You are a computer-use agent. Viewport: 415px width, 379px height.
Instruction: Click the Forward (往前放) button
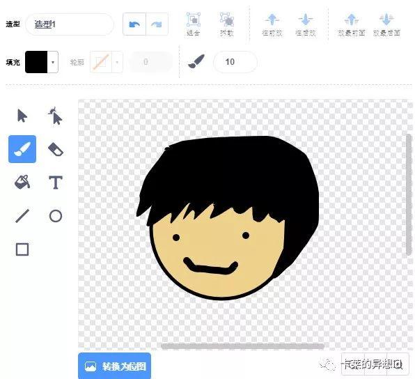[272, 25]
